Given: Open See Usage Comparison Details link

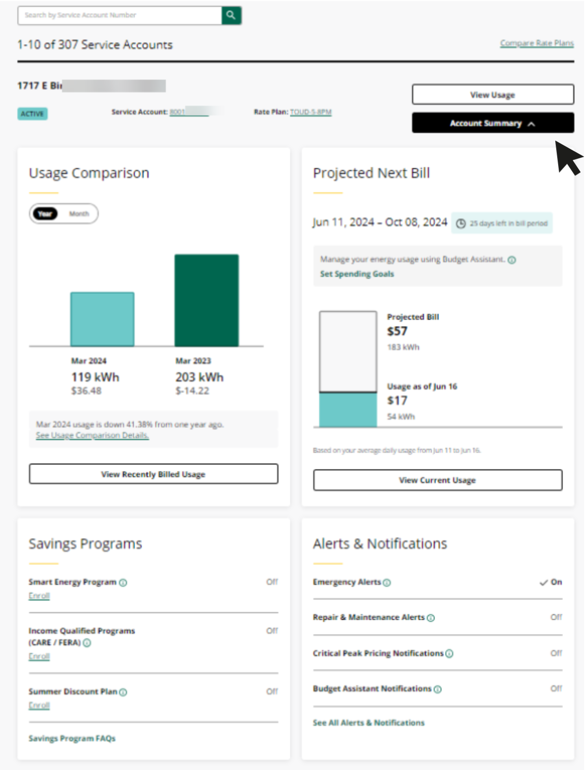Looking at the screenshot, I should (x=92, y=436).
